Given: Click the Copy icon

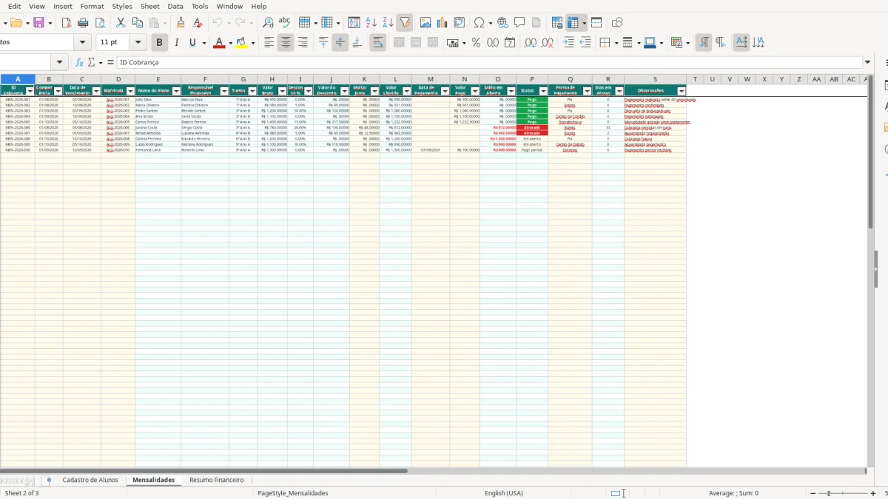Looking at the screenshot, I should pyautogui.click(x=138, y=22).
